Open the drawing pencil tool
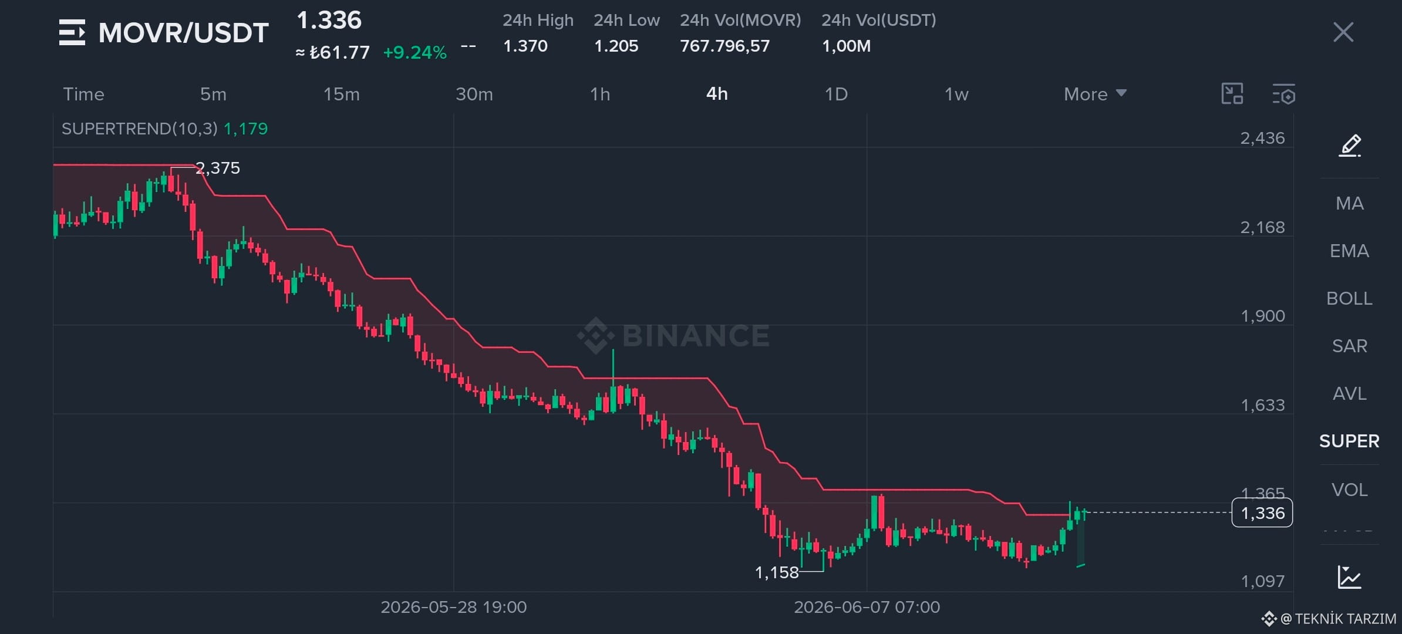The height and width of the screenshot is (634, 1402). [x=1350, y=145]
